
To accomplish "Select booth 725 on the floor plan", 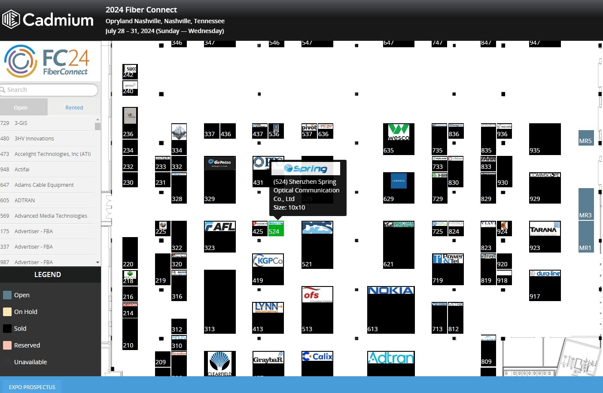I will (440, 228).
